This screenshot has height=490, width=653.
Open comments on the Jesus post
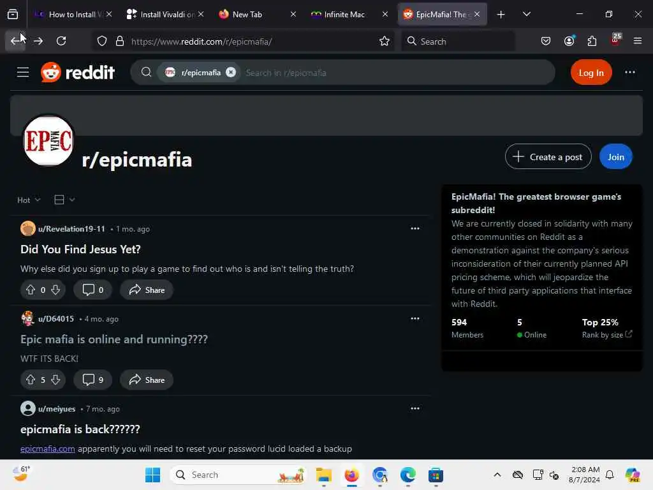tap(92, 290)
